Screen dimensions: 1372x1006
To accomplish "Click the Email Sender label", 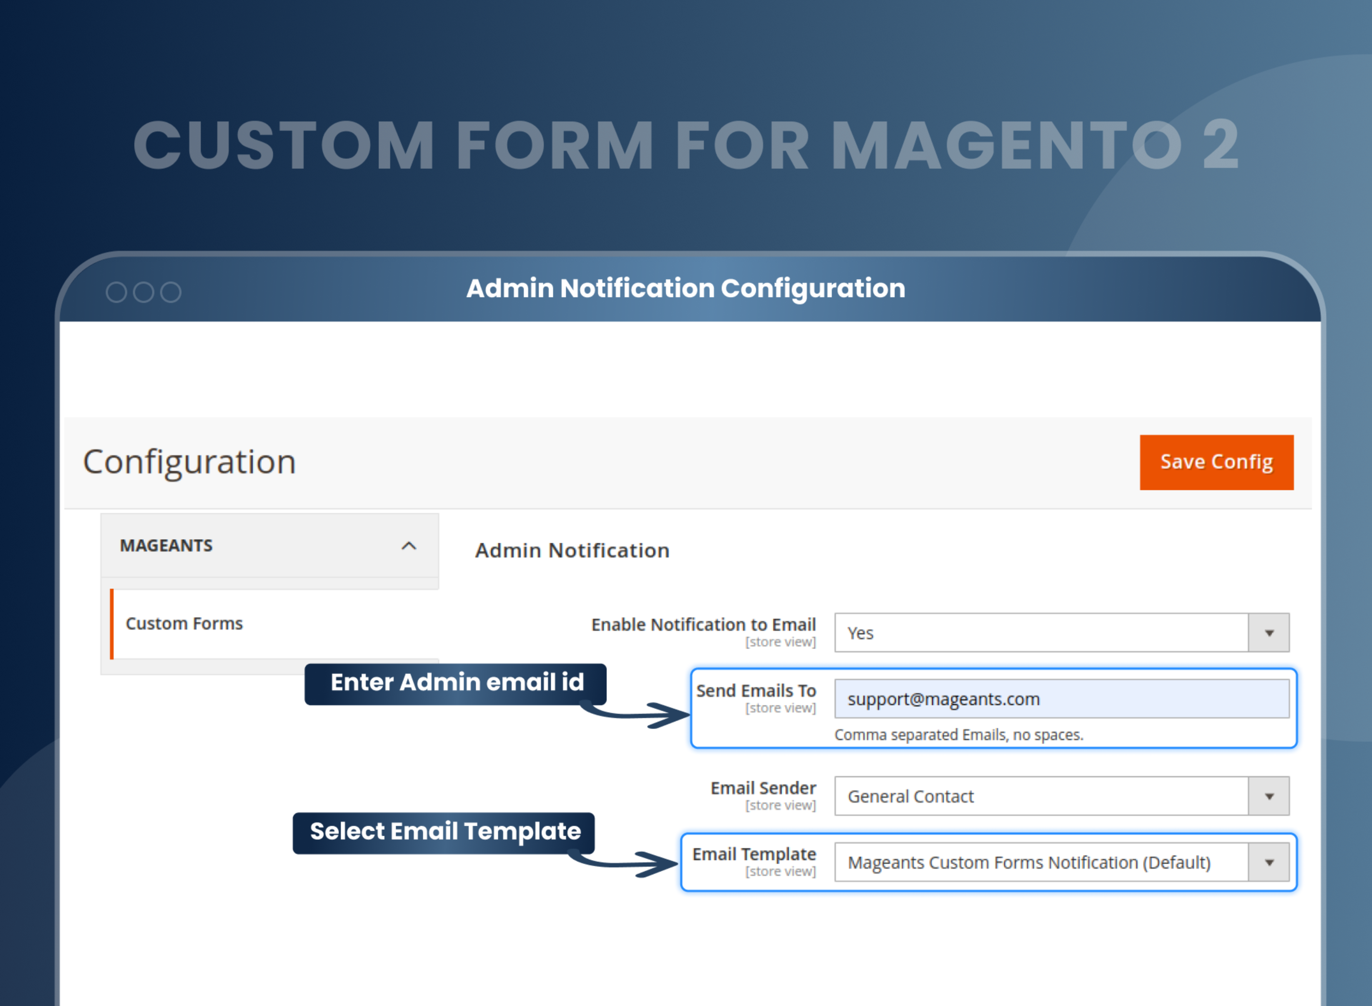I will point(763,788).
